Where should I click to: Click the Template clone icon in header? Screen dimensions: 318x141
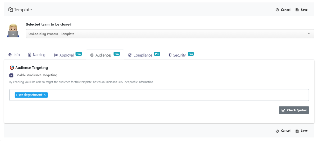[x=10, y=10]
